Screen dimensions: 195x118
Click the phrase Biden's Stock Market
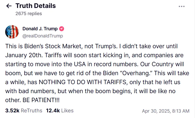[x=53, y=46]
